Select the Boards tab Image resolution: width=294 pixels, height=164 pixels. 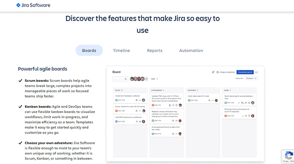(89, 50)
